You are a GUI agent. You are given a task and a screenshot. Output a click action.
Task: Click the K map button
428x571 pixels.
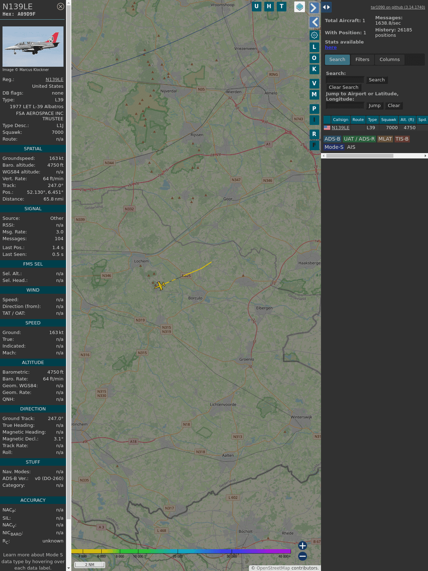314,69
